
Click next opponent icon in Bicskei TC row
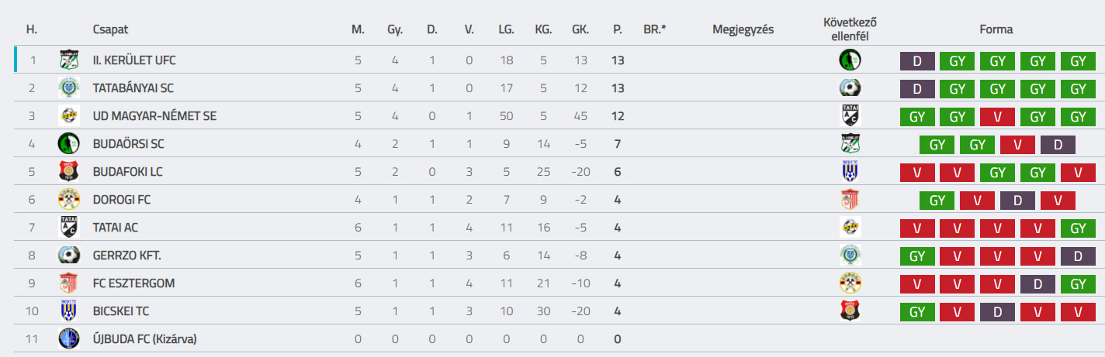pyautogui.click(x=850, y=311)
